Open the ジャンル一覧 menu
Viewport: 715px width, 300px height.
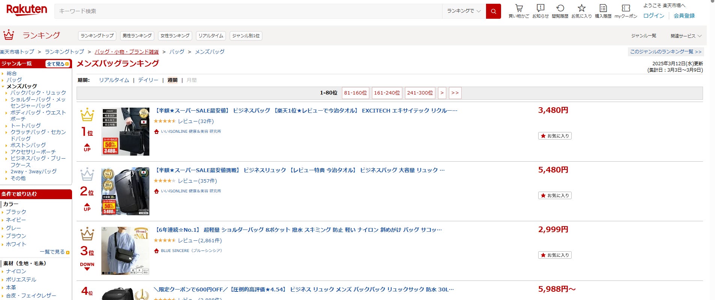(644, 36)
